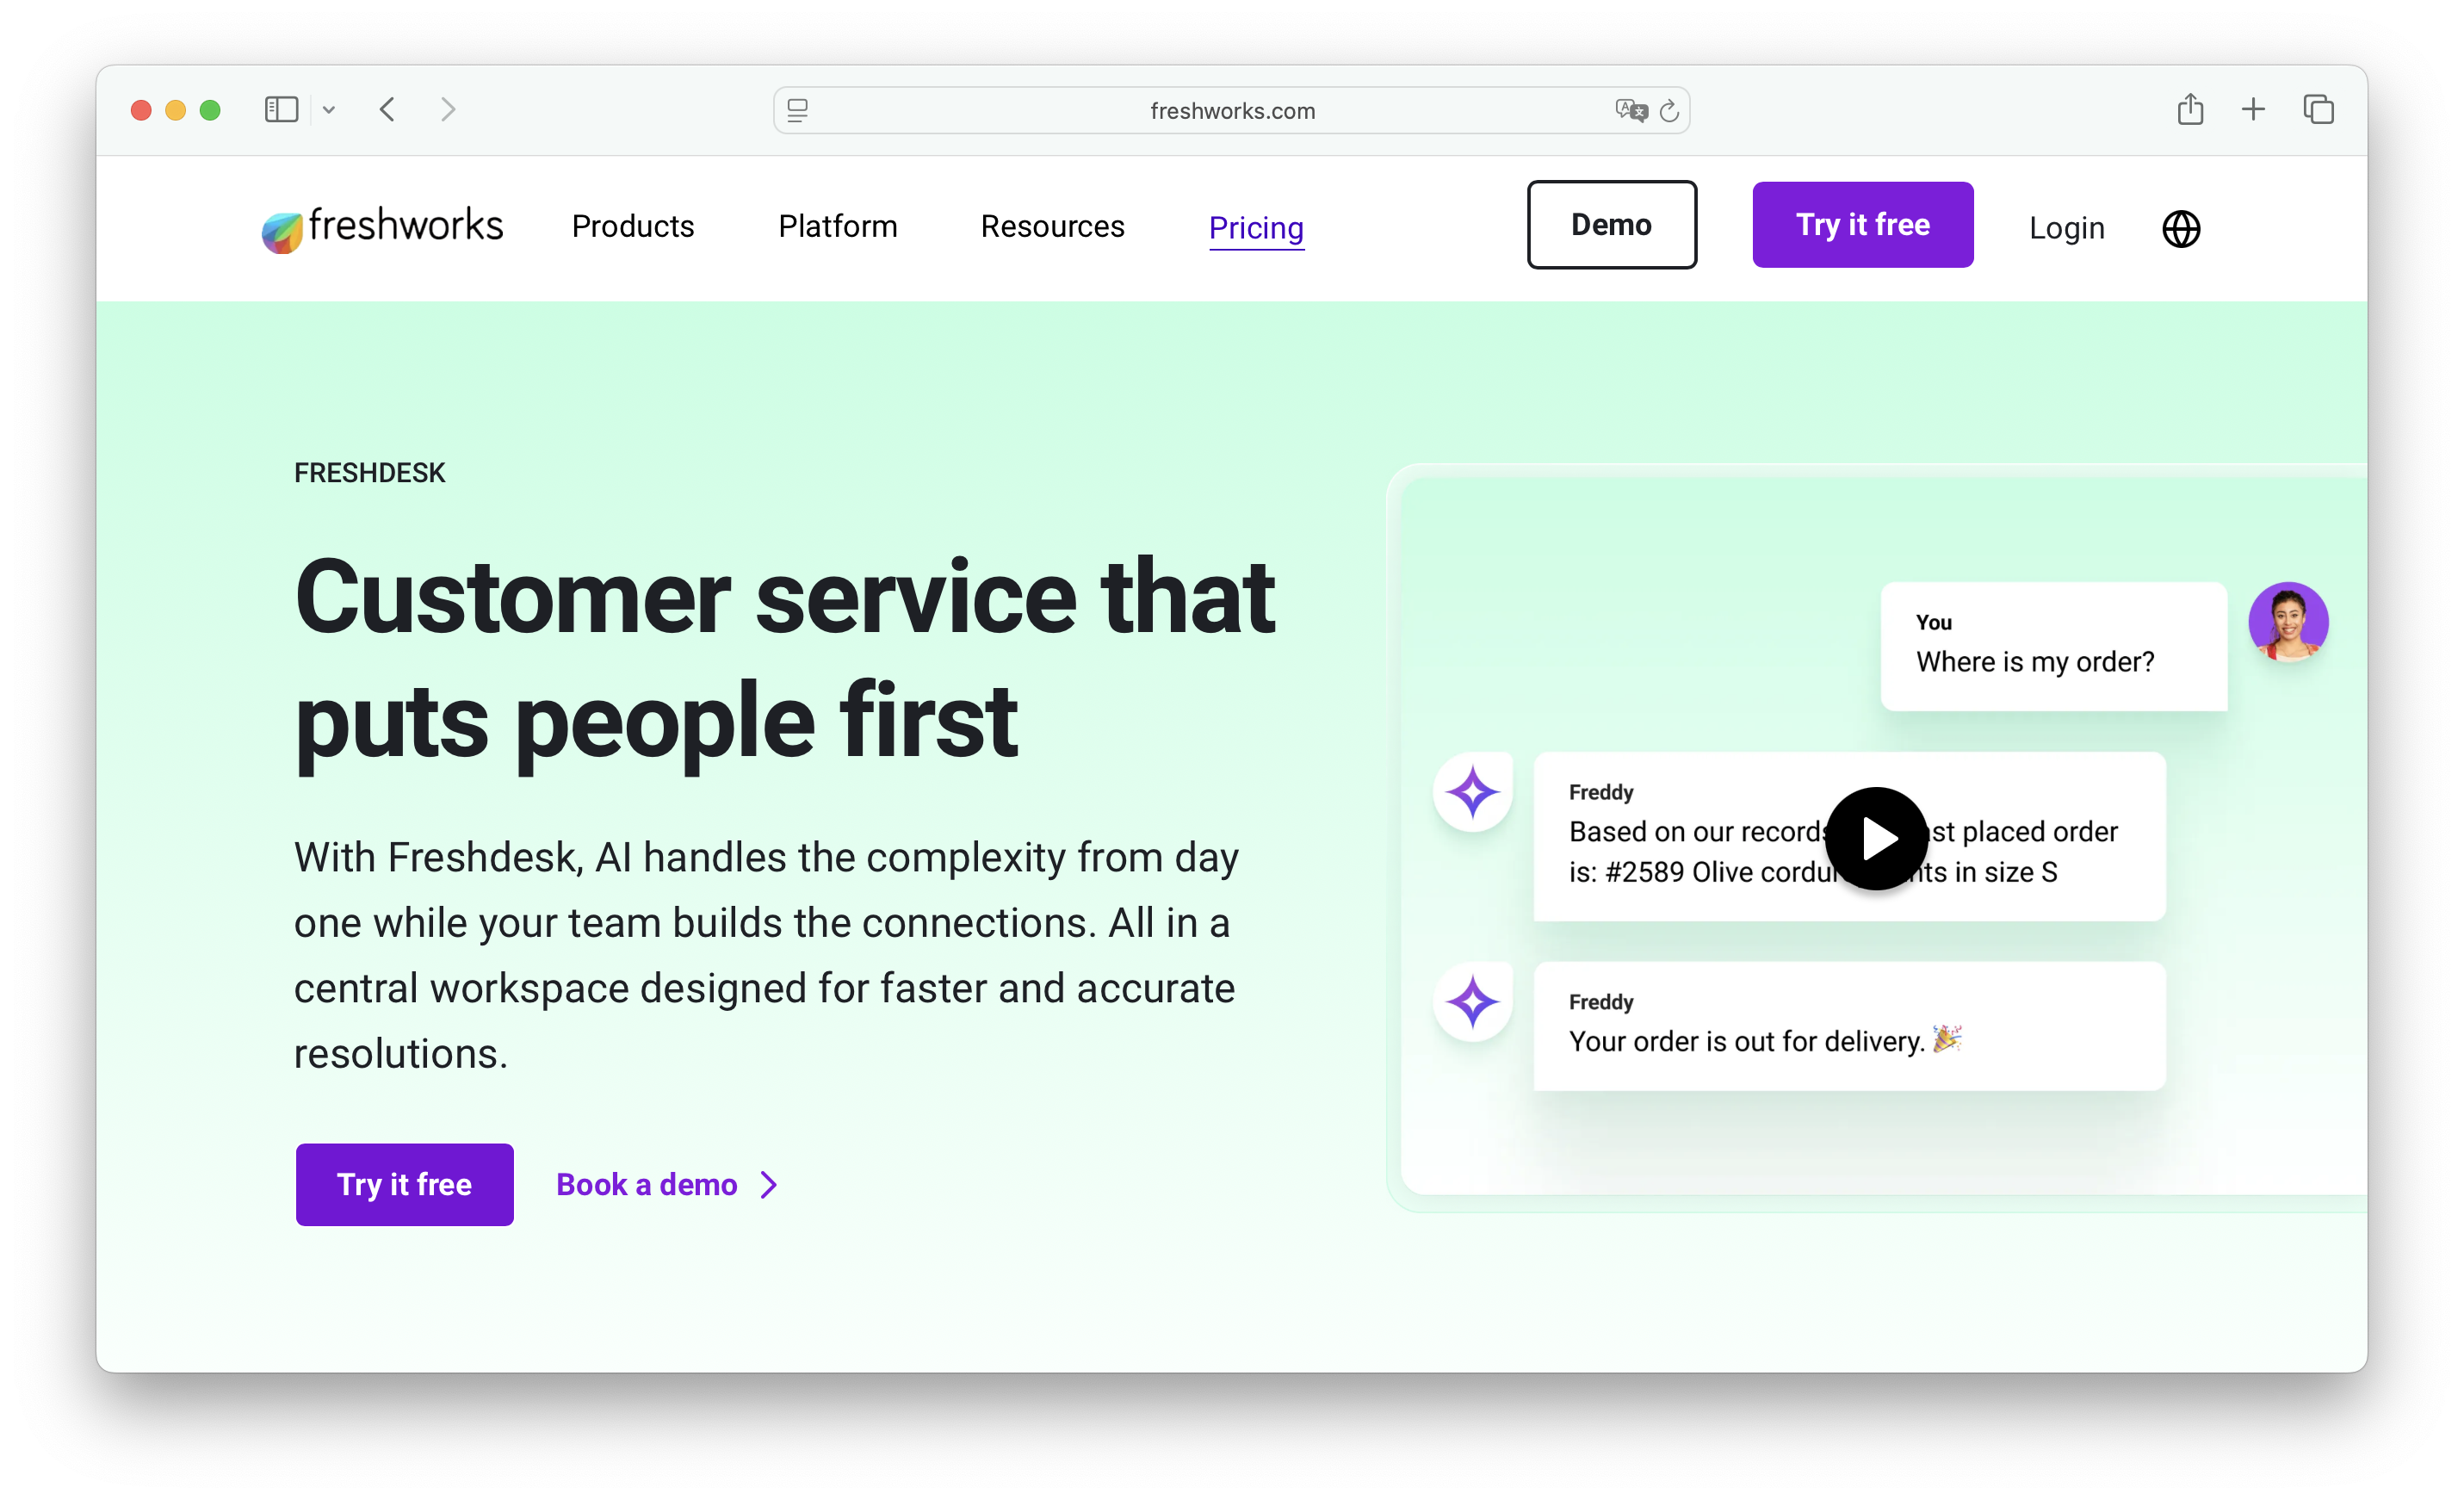The image size is (2464, 1500).
Task: Reload the page
Action: 1669,111
